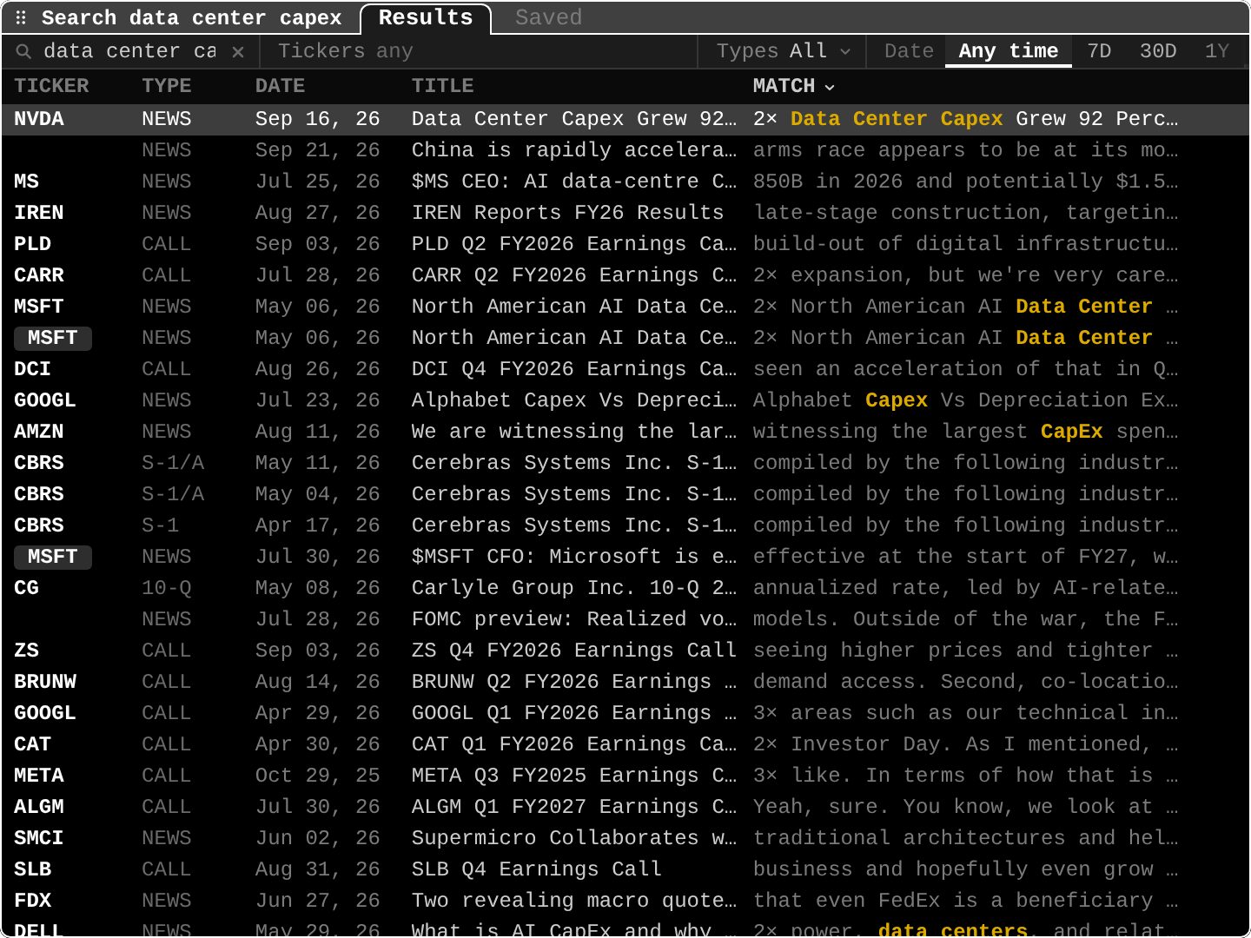Open the GOOGL Q1 FY2026 Earnings title
1251x938 pixels.
(x=573, y=713)
